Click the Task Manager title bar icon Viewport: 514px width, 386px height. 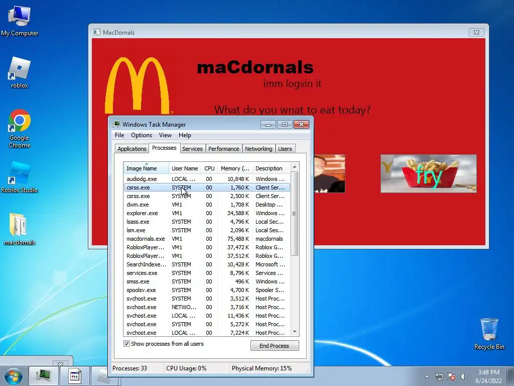coord(116,125)
